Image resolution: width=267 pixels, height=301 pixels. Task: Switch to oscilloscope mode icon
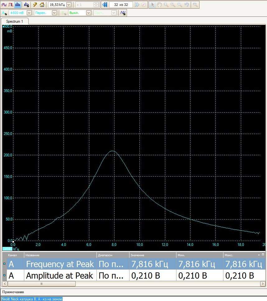pos(4,5)
